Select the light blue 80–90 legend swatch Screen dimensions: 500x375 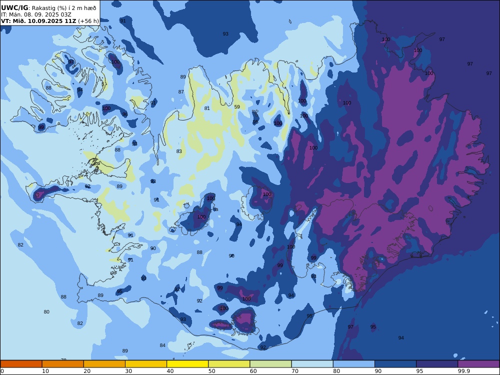pos(354,364)
